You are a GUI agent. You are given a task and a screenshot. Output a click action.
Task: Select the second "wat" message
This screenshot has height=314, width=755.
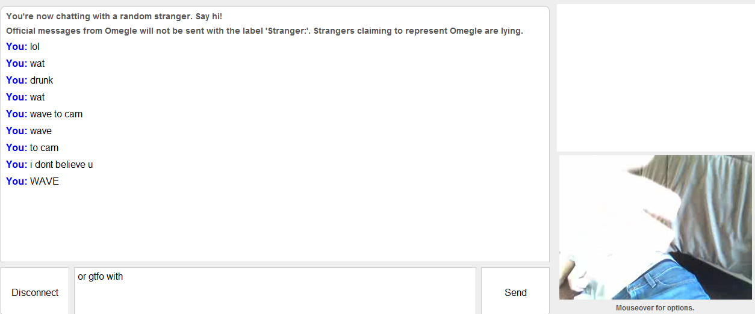coord(37,97)
